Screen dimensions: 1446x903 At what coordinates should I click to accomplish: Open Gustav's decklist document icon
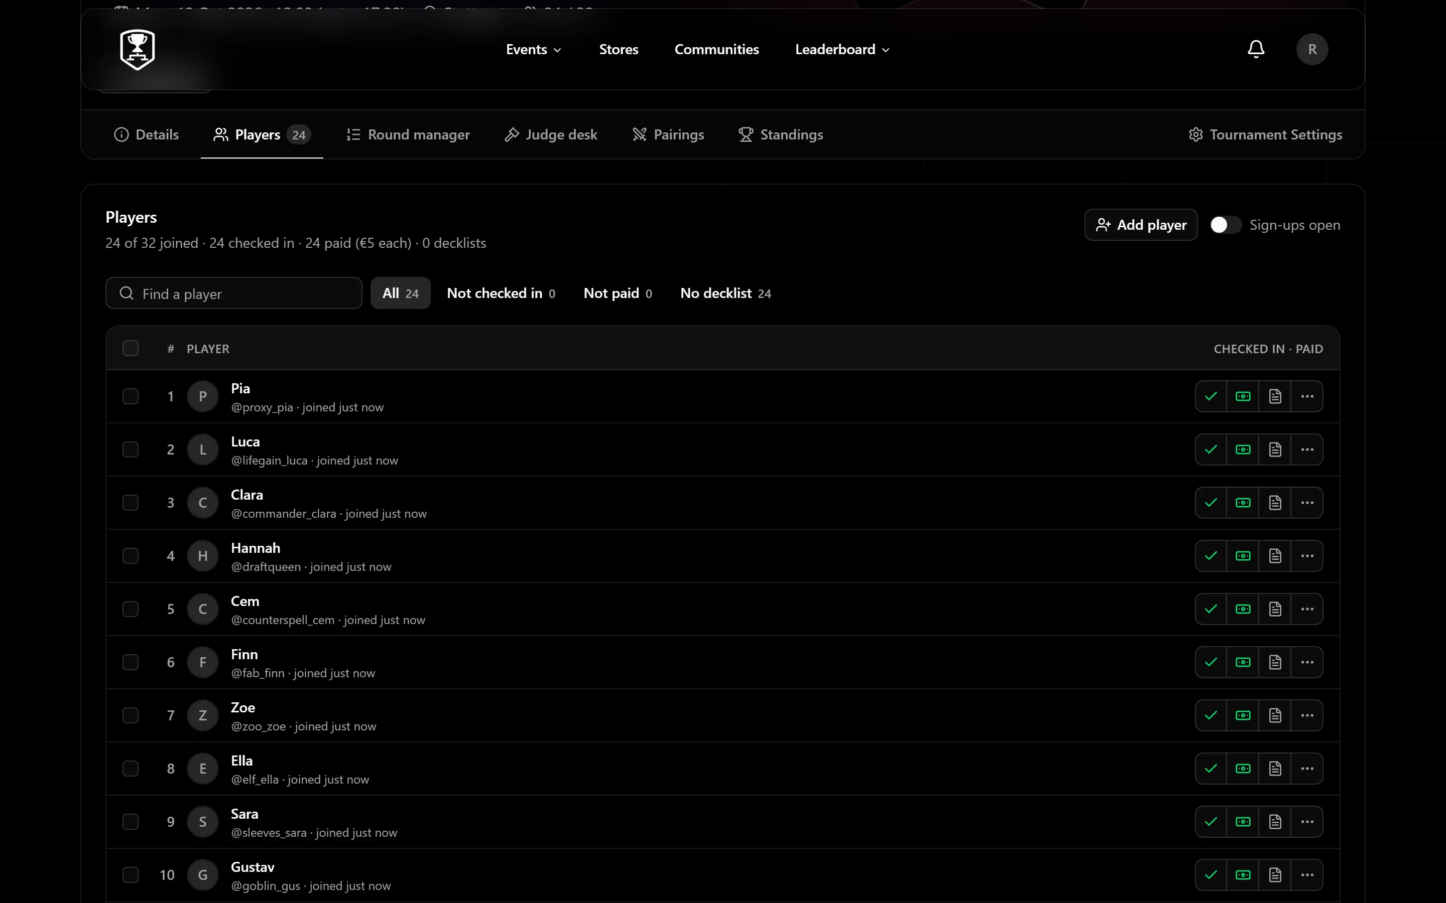(1275, 875)
